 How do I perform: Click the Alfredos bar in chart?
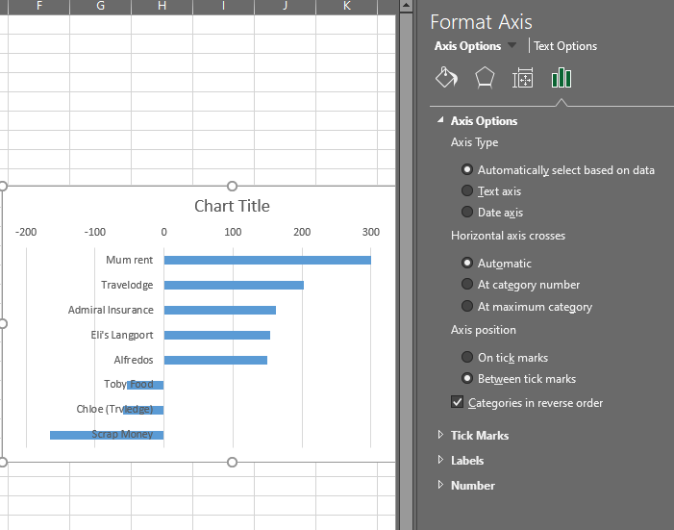tap(215, 360)
